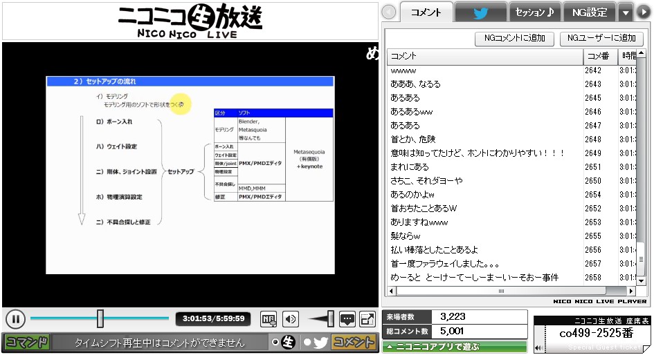
Task: Expand ニコニコアプリで遊ぶ bar
Action: [455, 347]
